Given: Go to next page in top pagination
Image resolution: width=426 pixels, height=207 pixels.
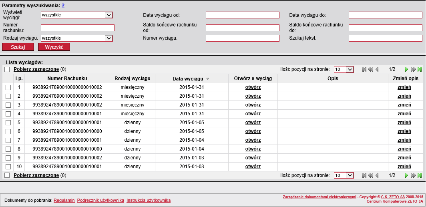Looking at the screenshot, I should (x=407, y=69).
